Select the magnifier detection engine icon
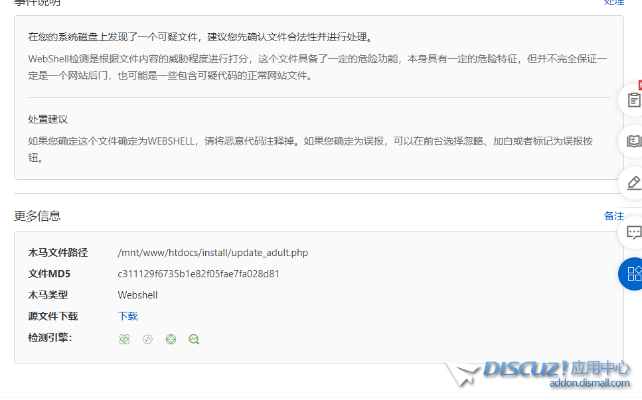The width and height of the screenshot is (642, 400). (x=193, y=339)
